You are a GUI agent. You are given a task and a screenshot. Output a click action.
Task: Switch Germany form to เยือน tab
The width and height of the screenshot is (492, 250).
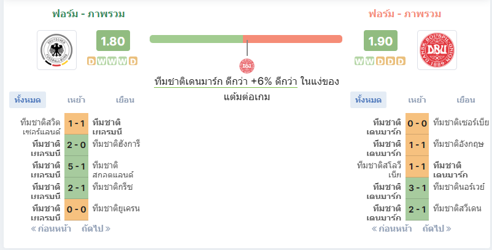coord(125,100)
